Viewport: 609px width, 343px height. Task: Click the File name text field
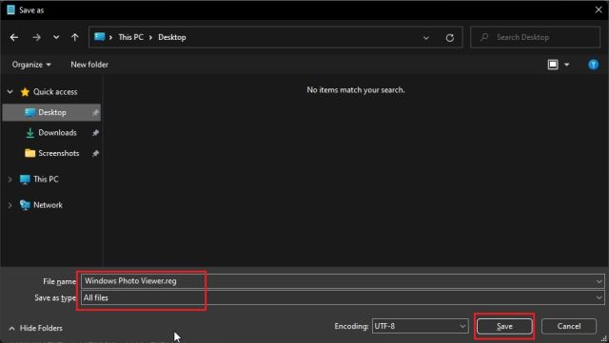coord(338,281)
